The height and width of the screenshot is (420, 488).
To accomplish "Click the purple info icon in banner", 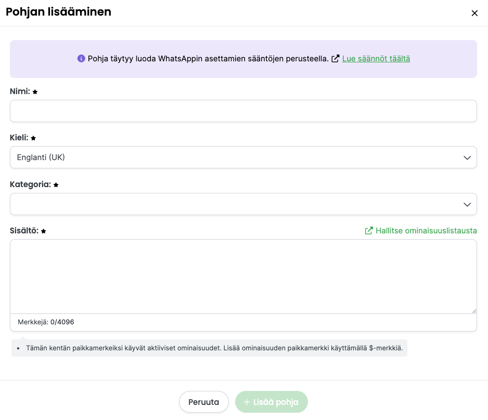I will [x=81, y=58].
